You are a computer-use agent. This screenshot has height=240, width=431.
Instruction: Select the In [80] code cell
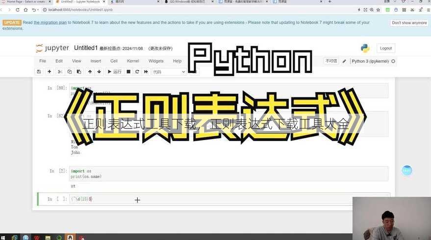[x=228, y=91]
